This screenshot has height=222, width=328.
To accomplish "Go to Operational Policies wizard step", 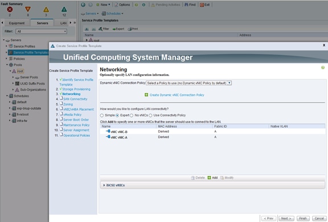I will (76, 135).
